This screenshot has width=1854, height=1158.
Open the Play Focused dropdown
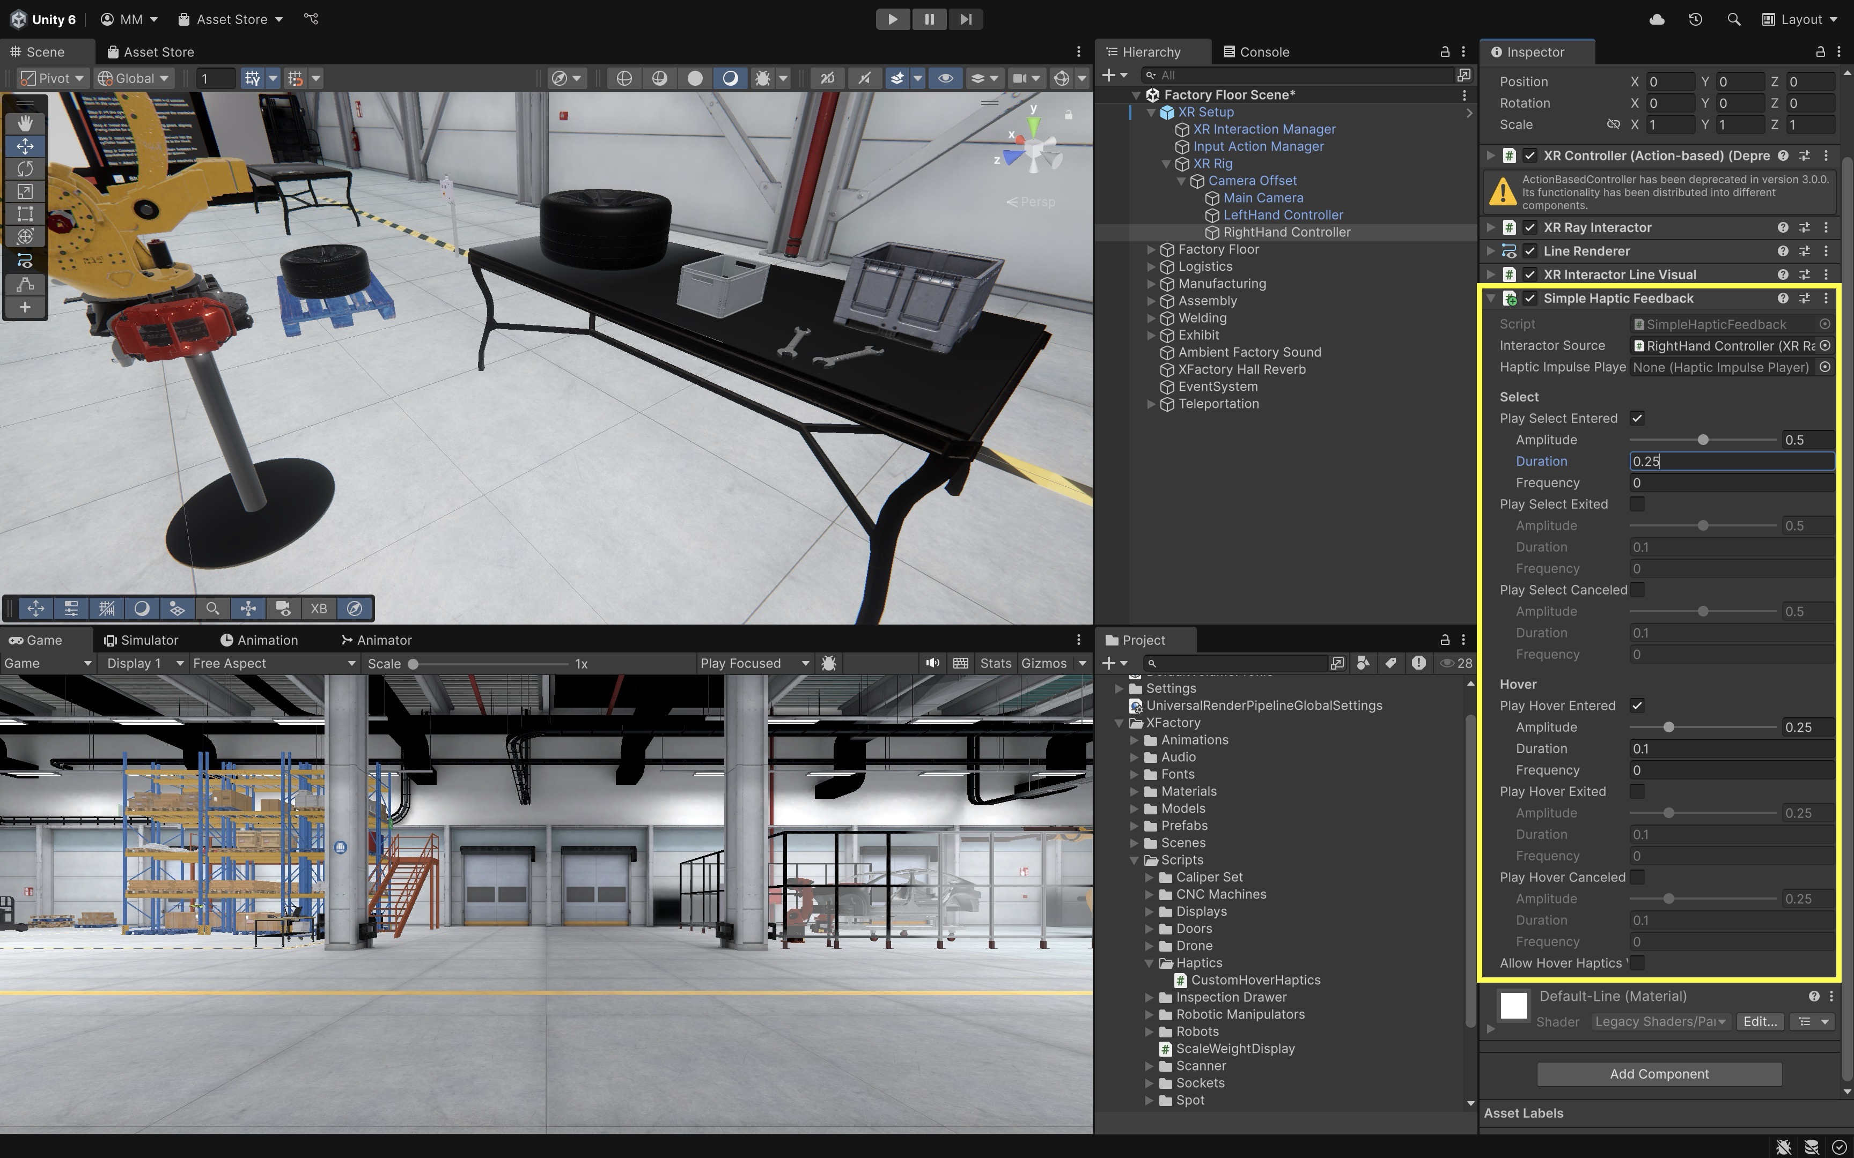(x=755, y=663)
